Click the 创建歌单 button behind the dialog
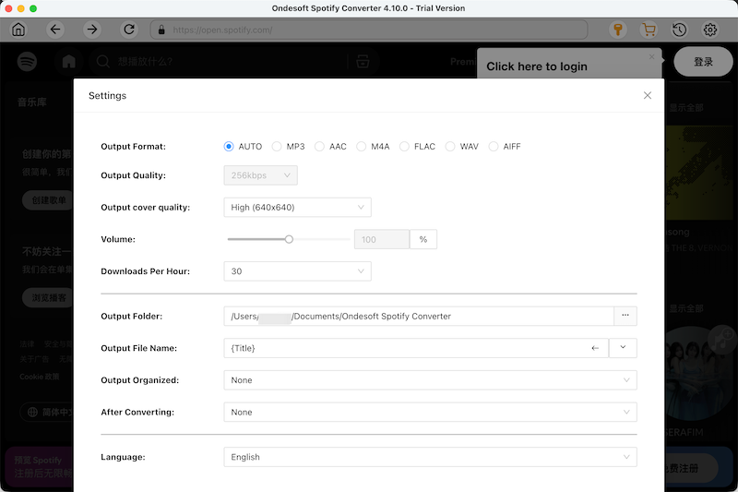738x492 pixels. 49,200
